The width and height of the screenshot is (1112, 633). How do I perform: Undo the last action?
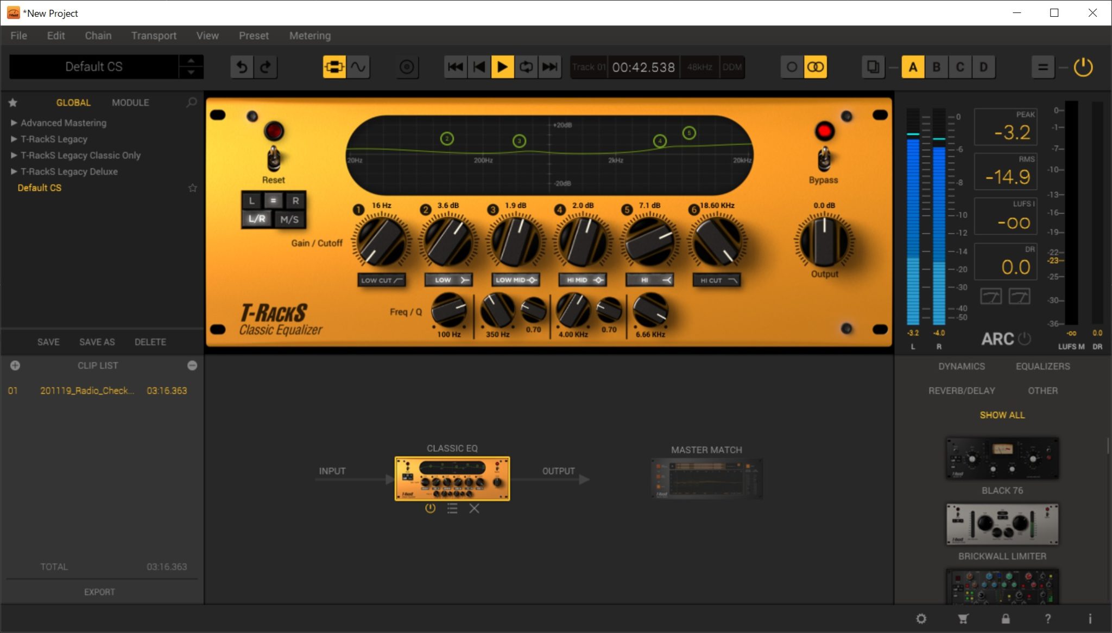point(242,67)
